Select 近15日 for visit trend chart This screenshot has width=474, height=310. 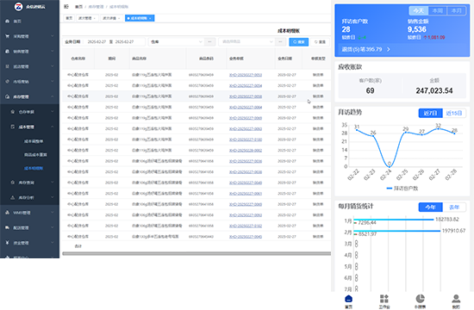pos(454,113)
